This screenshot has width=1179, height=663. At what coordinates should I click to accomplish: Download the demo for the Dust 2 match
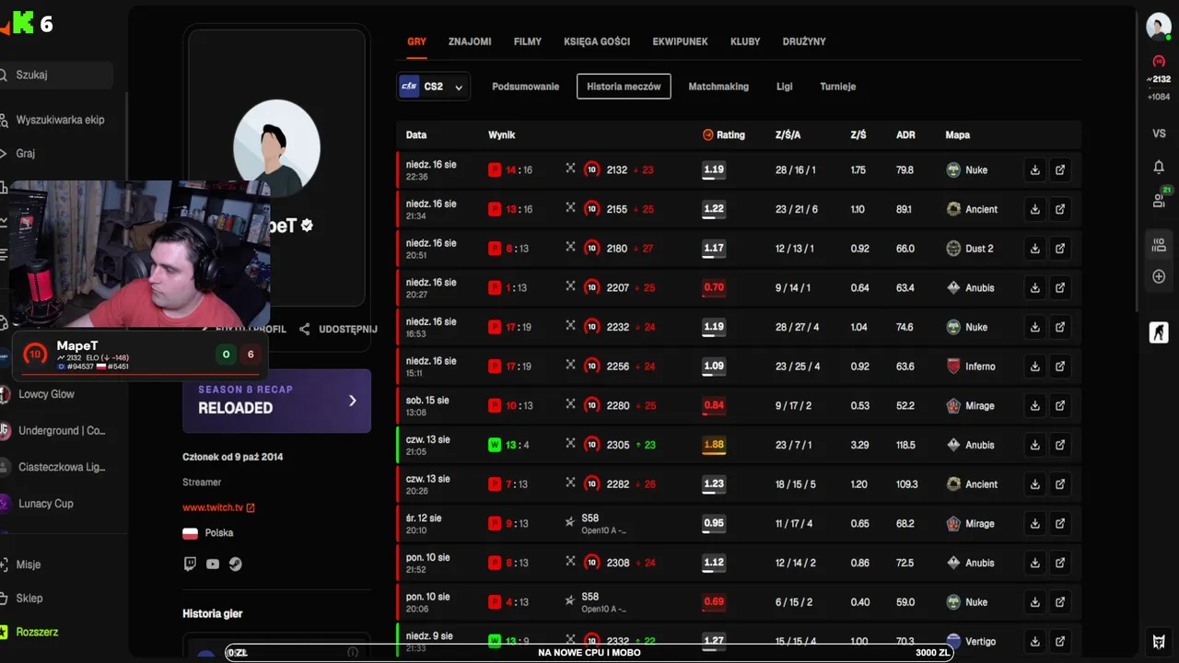[x=1035, y=249]
